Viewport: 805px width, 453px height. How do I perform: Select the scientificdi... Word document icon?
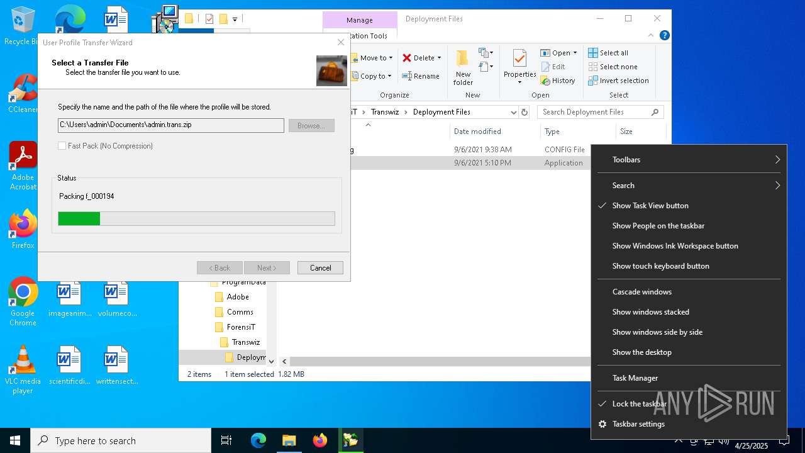coord(69,365)
